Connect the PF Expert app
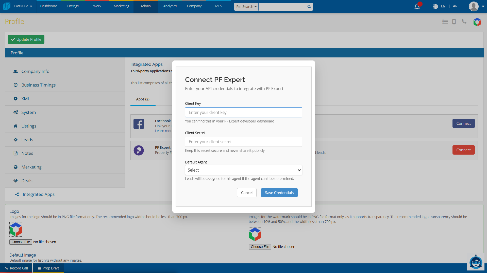 pyautogui.click(x=463, y=150)
